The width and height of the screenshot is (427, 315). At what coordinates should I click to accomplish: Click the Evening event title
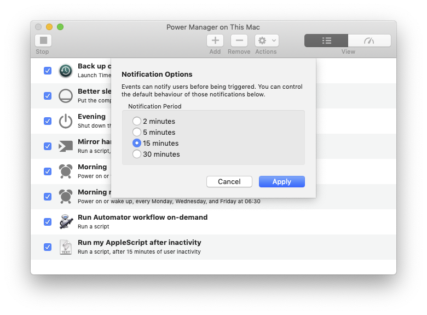click(x=91, y=117)
